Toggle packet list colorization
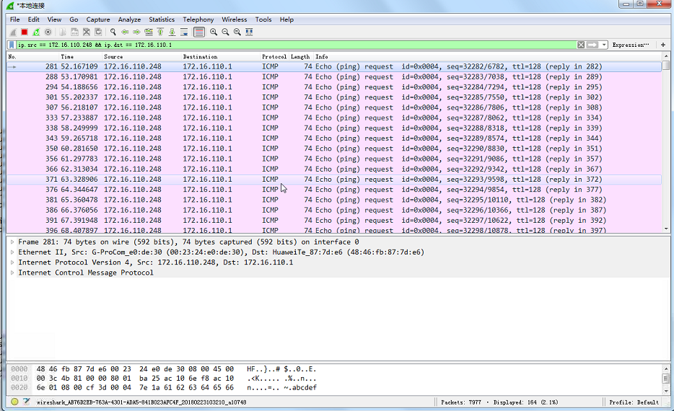The width and height of the screenshot is (674, 411). (x=198, y=32)
